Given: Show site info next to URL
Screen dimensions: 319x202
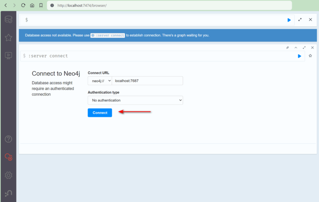Looking at the screenshot, I should [52, 6].
